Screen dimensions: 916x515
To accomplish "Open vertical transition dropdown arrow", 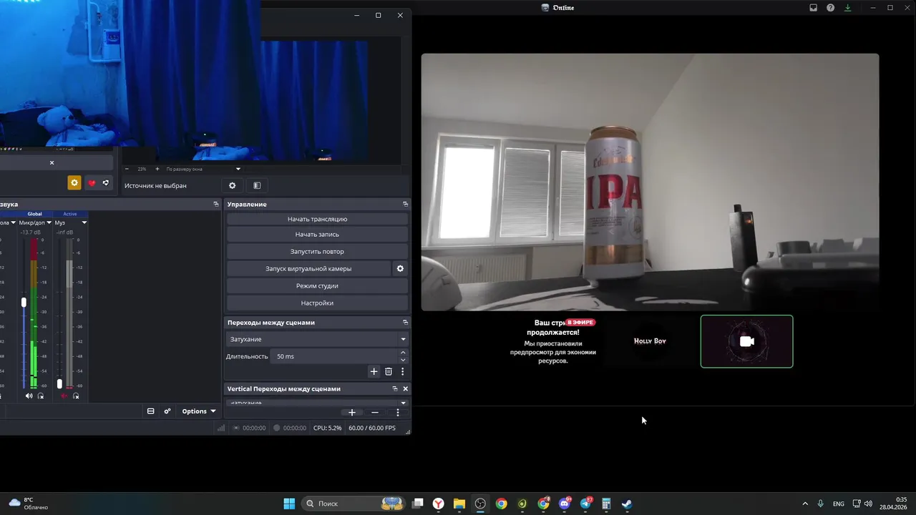I will click(x=403, y=403).
